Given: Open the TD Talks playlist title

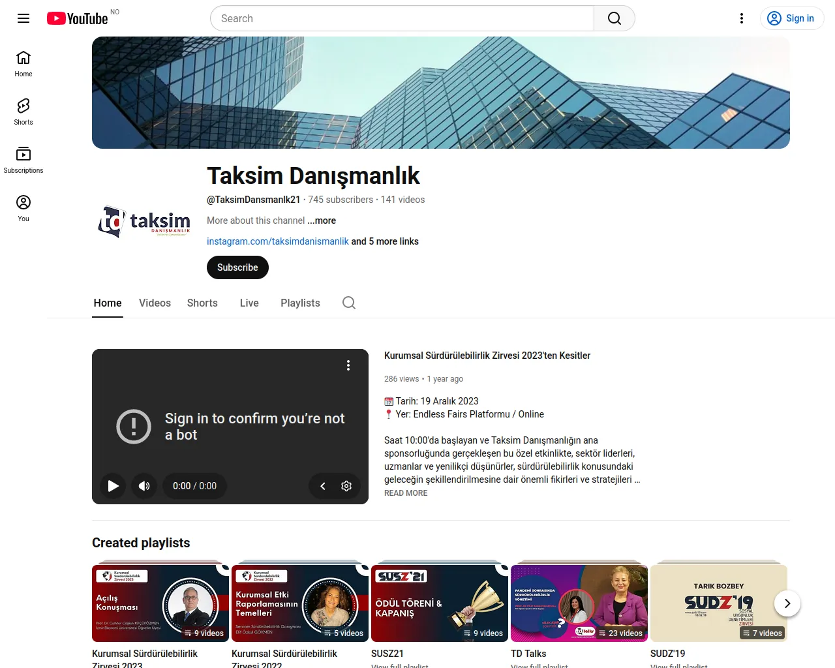Looking at the screenshot, I should [528, 654].
